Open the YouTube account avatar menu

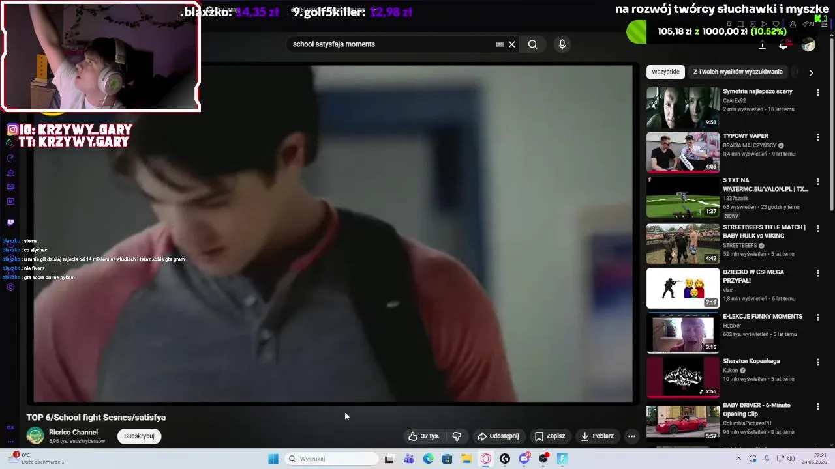(808, 44)
